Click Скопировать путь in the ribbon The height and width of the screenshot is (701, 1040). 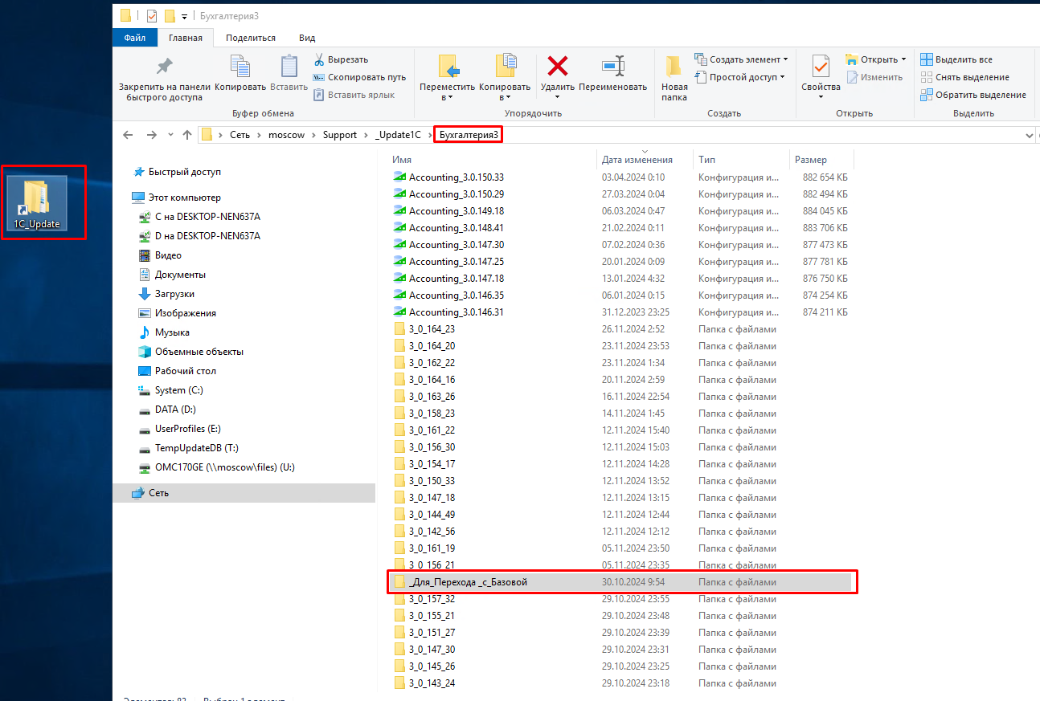pos(359,77)
